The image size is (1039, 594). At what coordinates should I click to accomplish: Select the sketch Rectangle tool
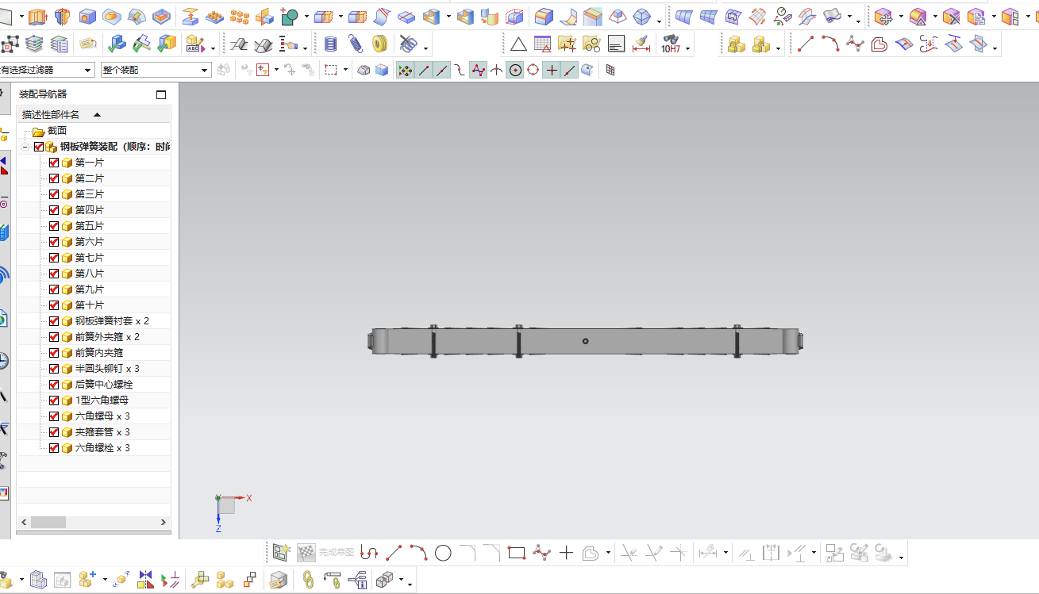(x=517, y=553)
